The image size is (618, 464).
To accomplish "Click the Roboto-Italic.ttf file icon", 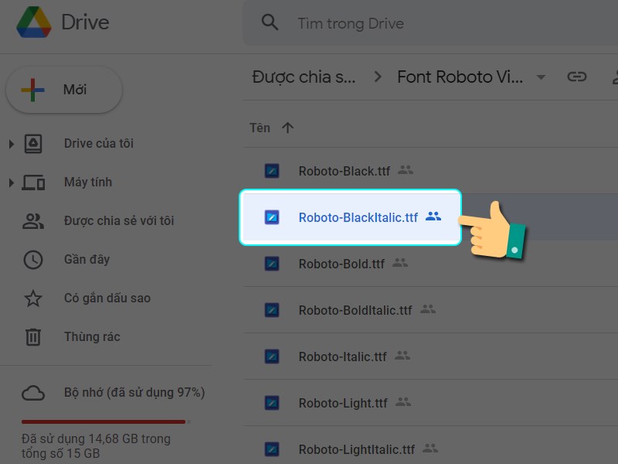I will [x=272, y=357].
